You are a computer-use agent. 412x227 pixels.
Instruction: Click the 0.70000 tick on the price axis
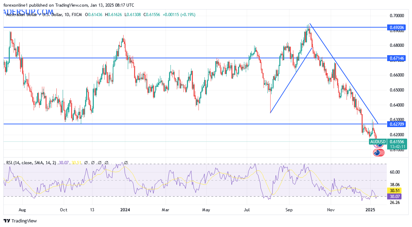click(x=397, y=16)
